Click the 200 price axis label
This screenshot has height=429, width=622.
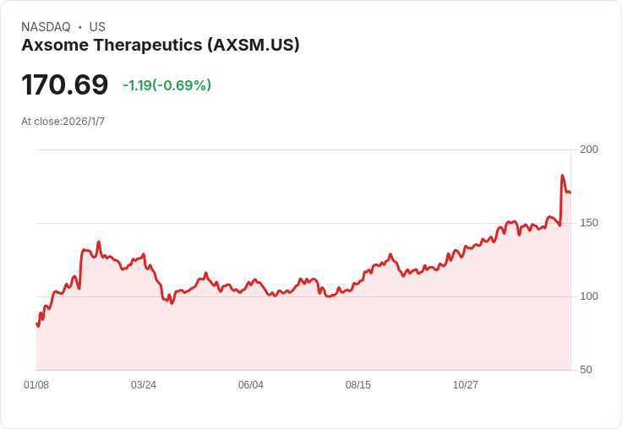589,149
